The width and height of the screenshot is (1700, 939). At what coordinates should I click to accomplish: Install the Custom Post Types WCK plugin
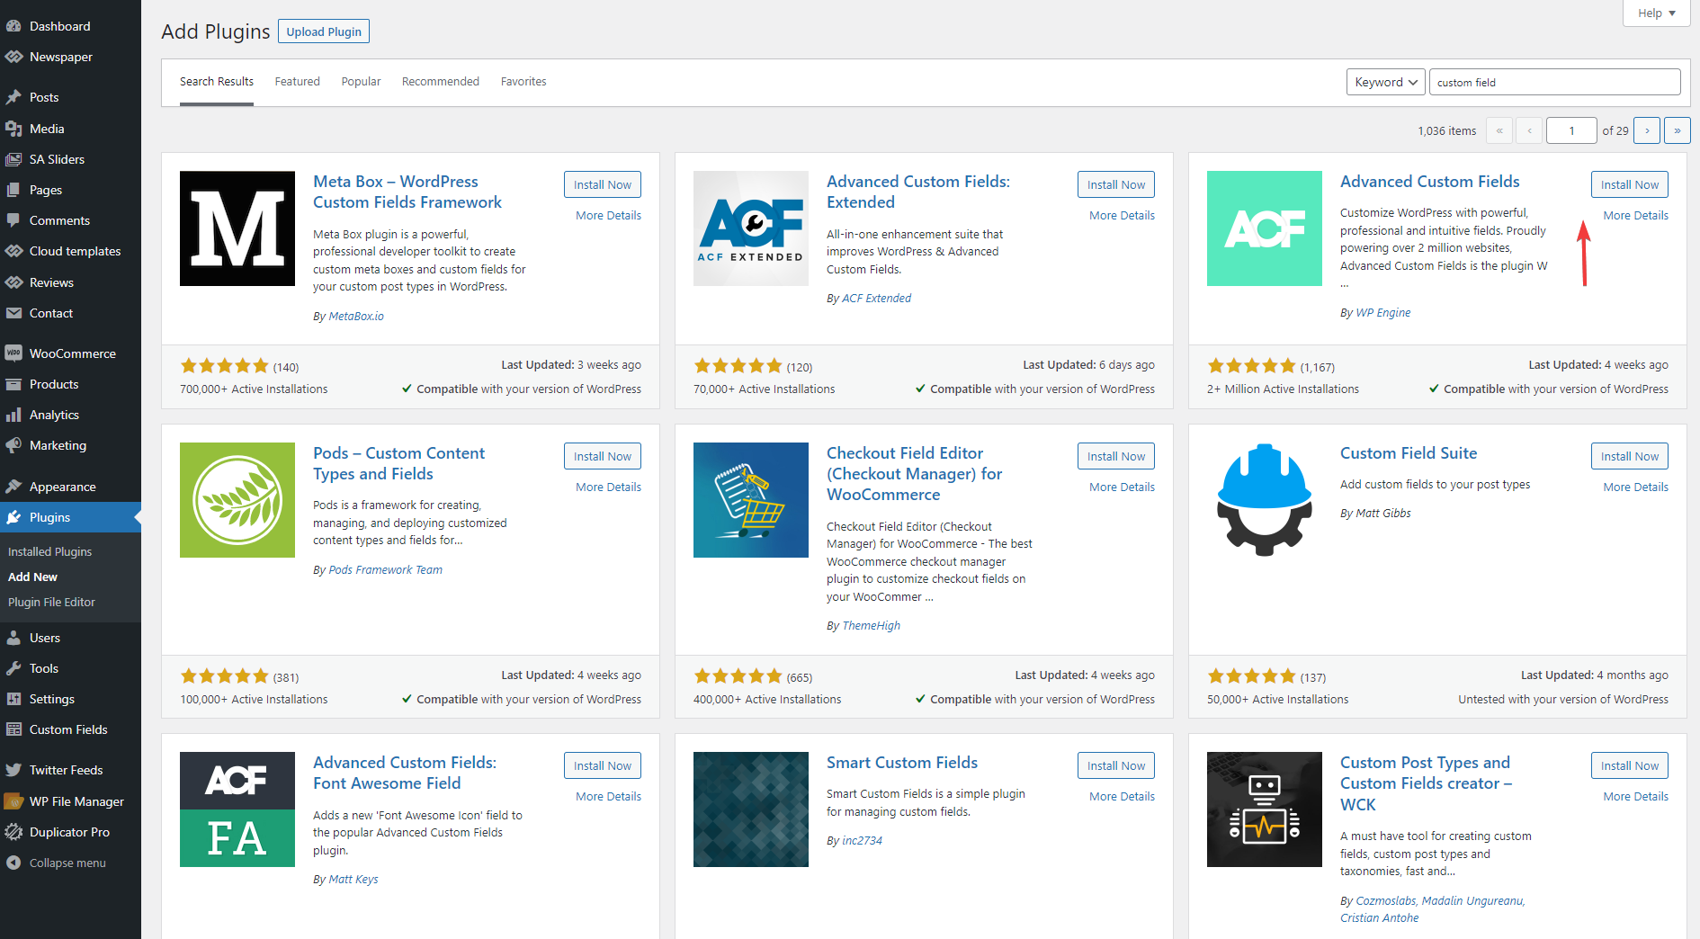tap(1629, 765)
